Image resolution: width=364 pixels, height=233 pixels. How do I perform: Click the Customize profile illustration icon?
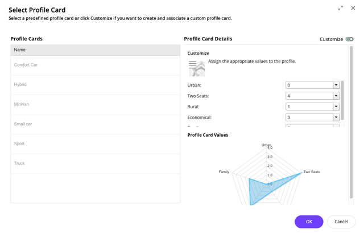197,68
